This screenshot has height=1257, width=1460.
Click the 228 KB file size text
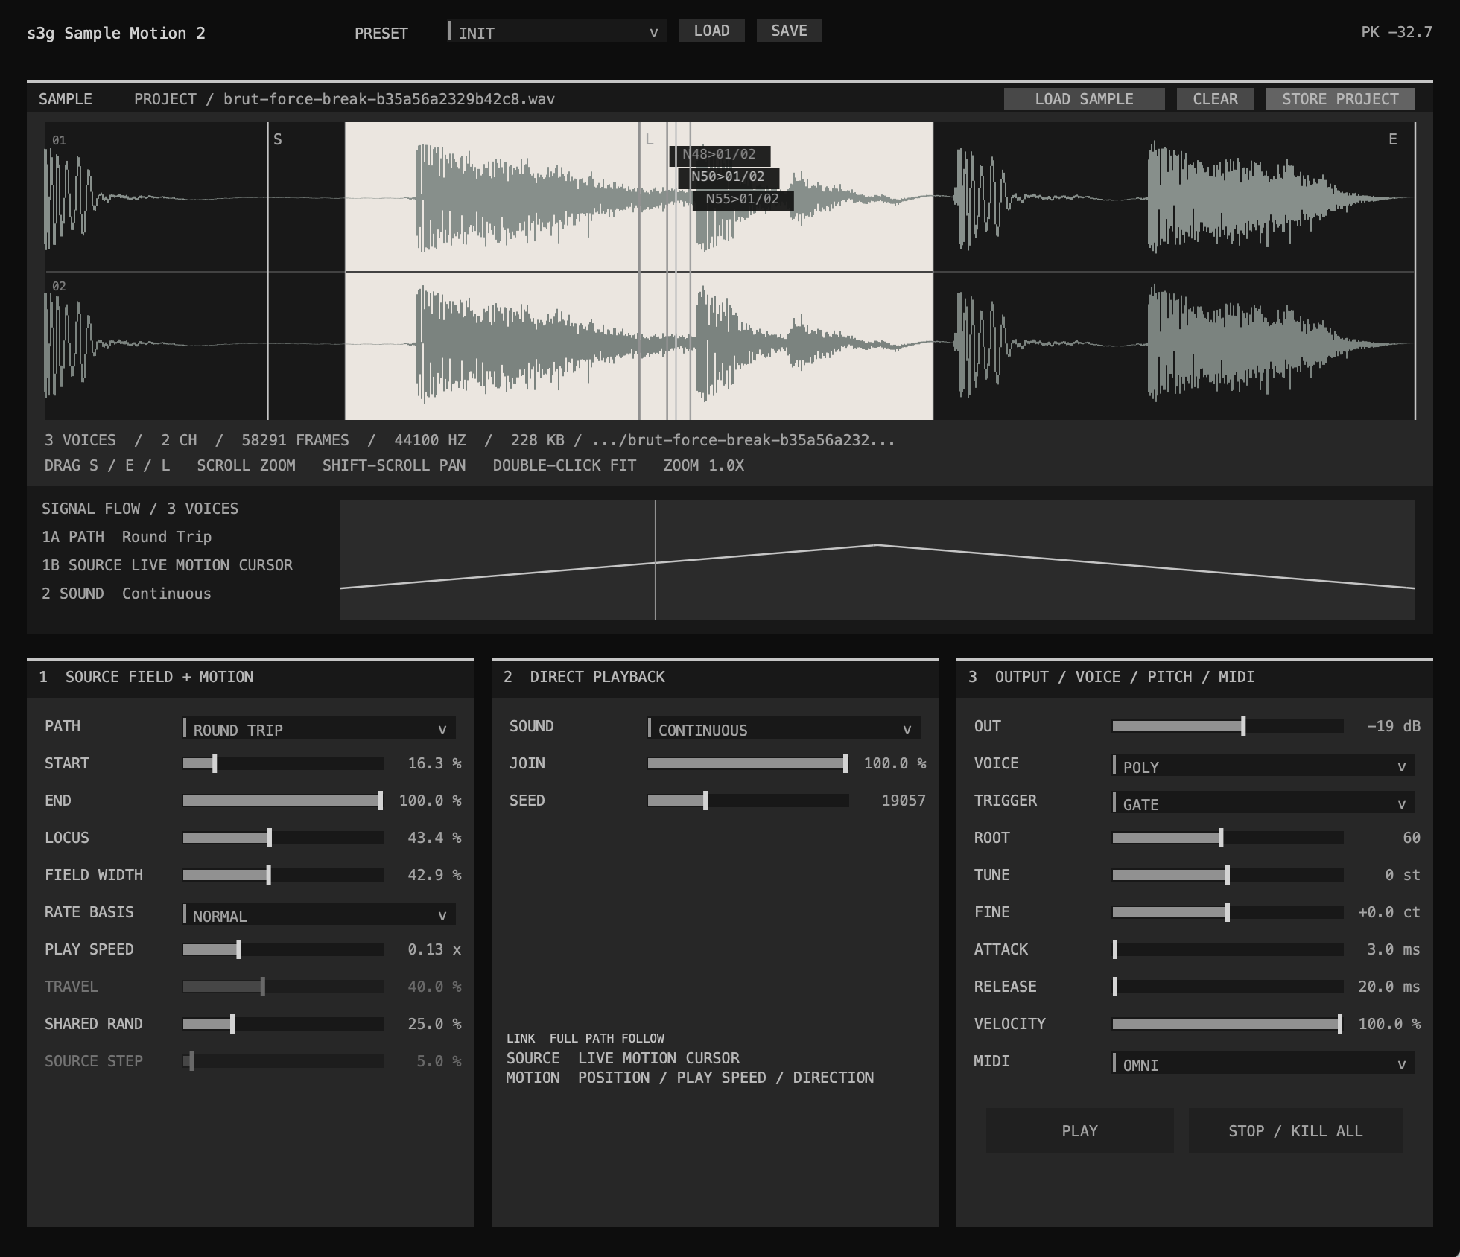tap(537, 440)
